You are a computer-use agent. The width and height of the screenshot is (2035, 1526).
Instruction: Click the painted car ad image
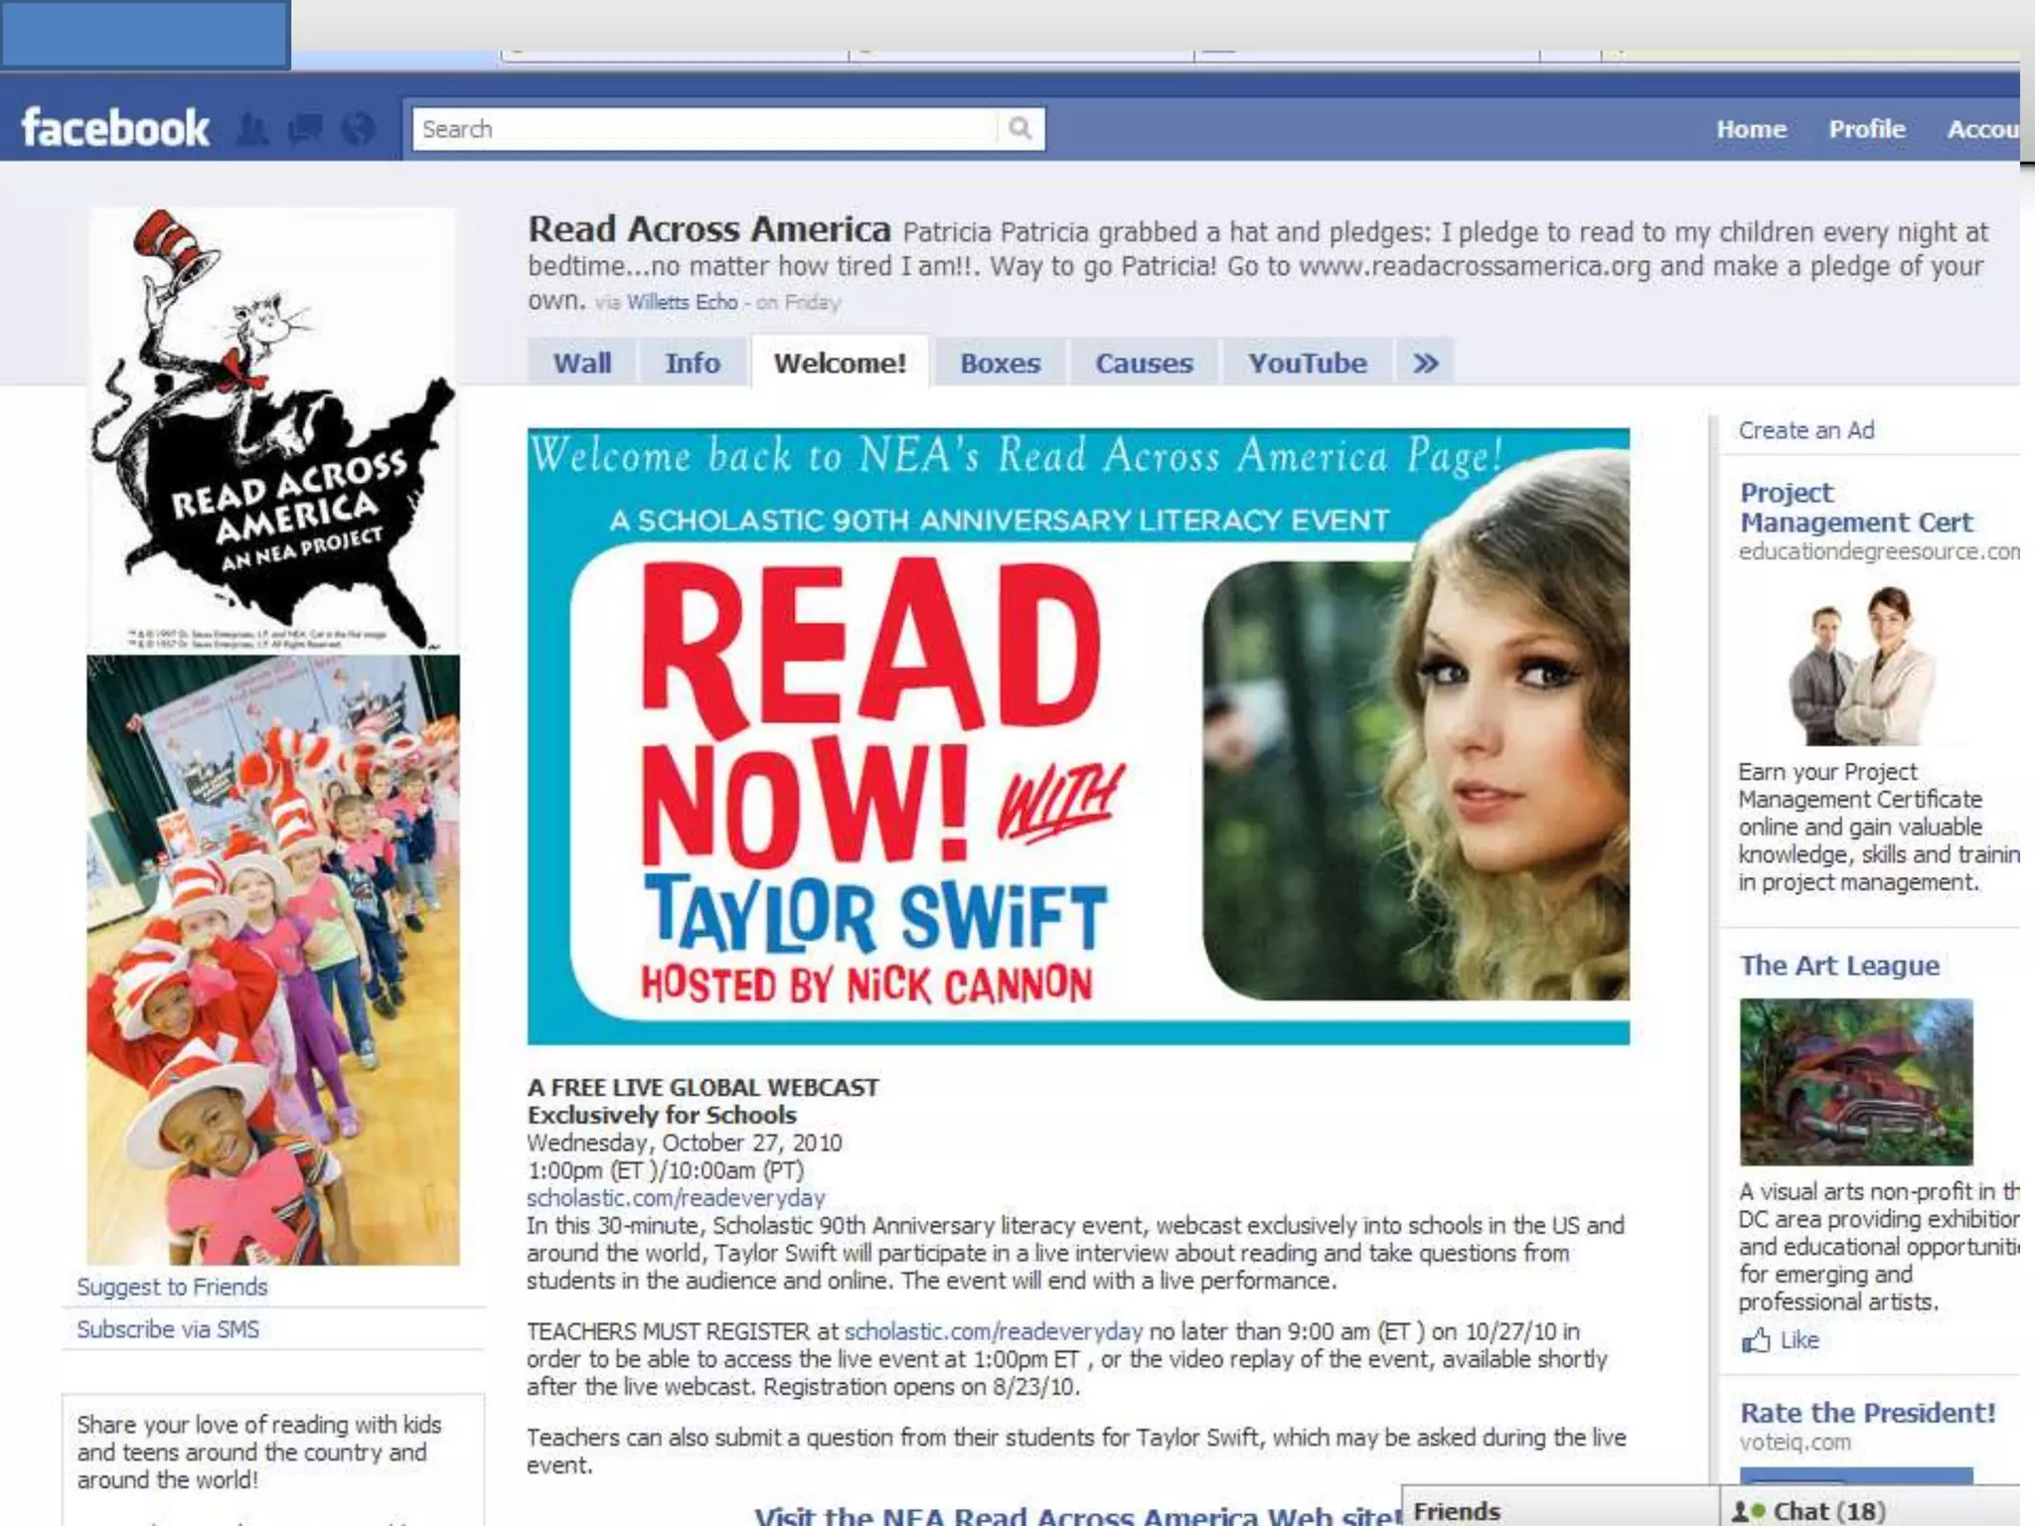[1856, 1082]
